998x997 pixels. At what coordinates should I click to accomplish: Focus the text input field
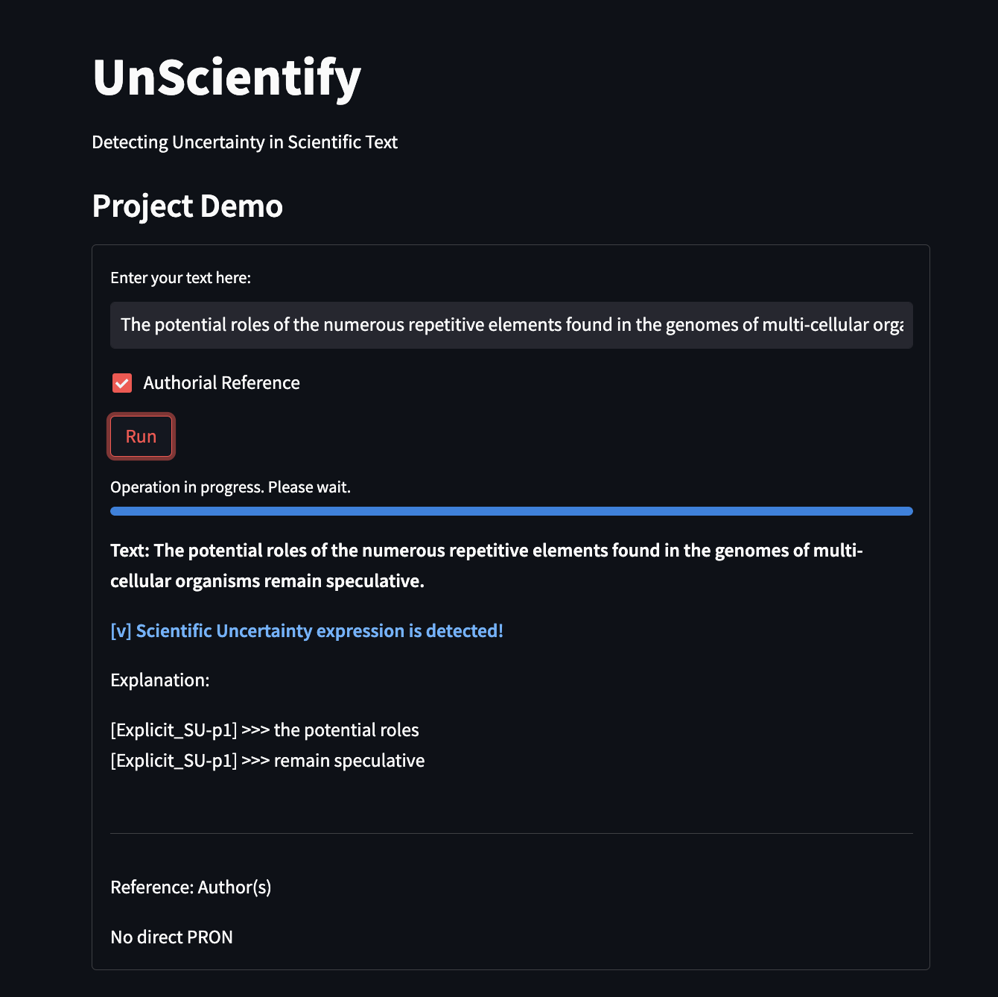click(511, 325)
